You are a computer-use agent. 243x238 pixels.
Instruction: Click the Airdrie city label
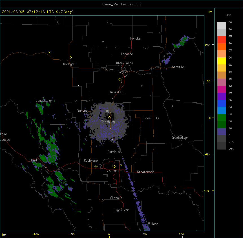(114, 152)
